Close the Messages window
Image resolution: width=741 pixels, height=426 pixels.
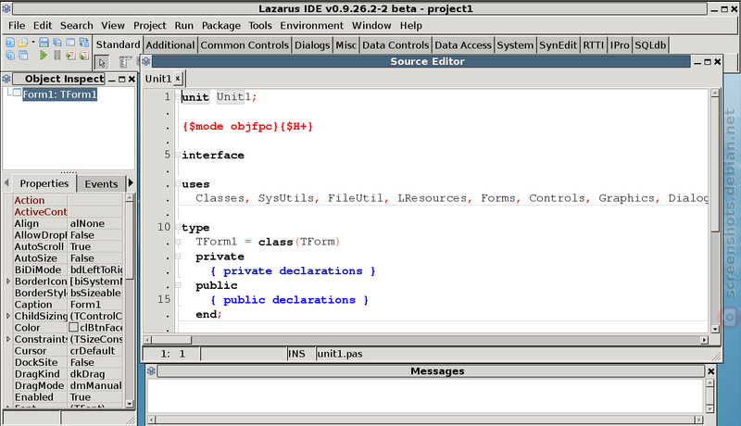click(710, 371)
